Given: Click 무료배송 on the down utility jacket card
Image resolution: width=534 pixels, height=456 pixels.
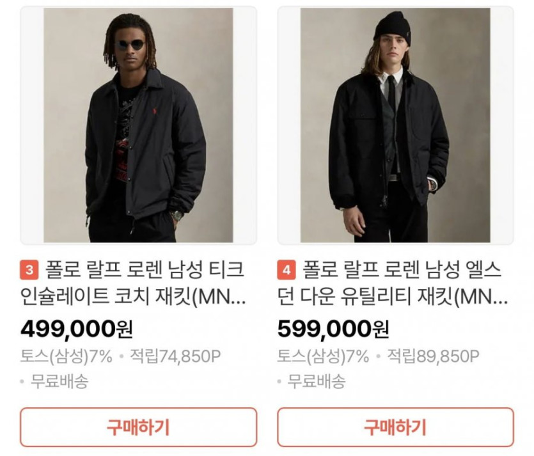Looking at the screenshot, I should coord(317,382).
